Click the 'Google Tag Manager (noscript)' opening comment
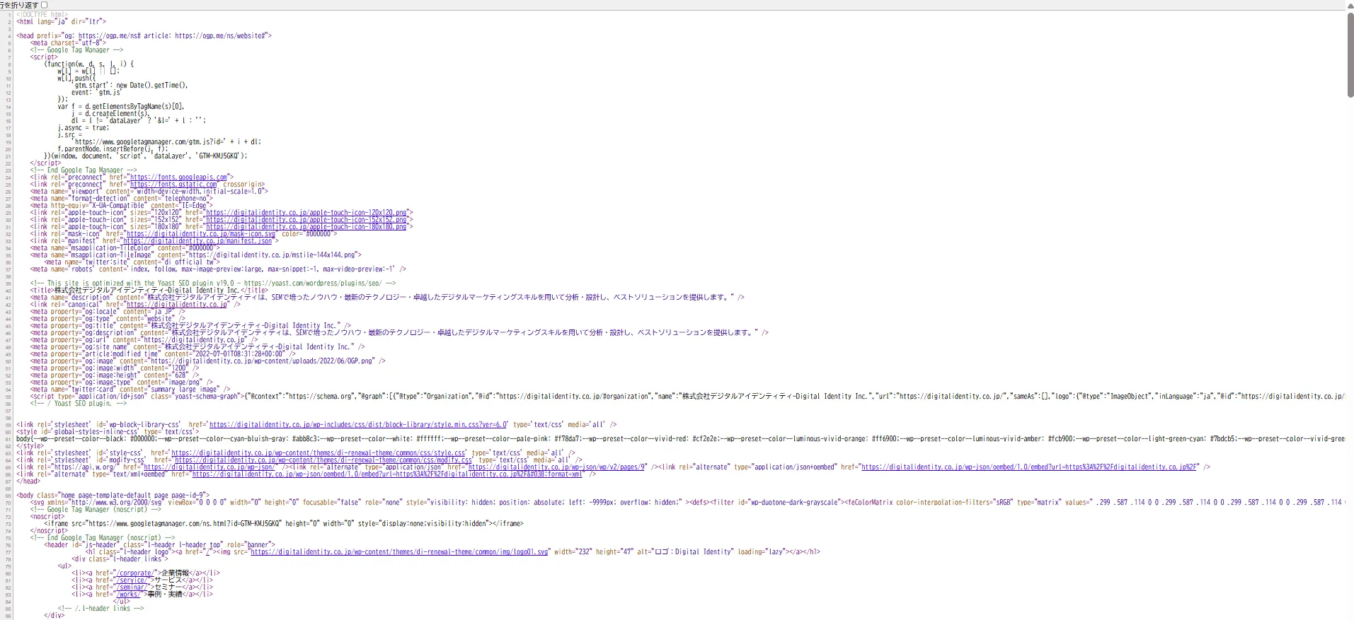1354x620 pixels. [96, 510]
